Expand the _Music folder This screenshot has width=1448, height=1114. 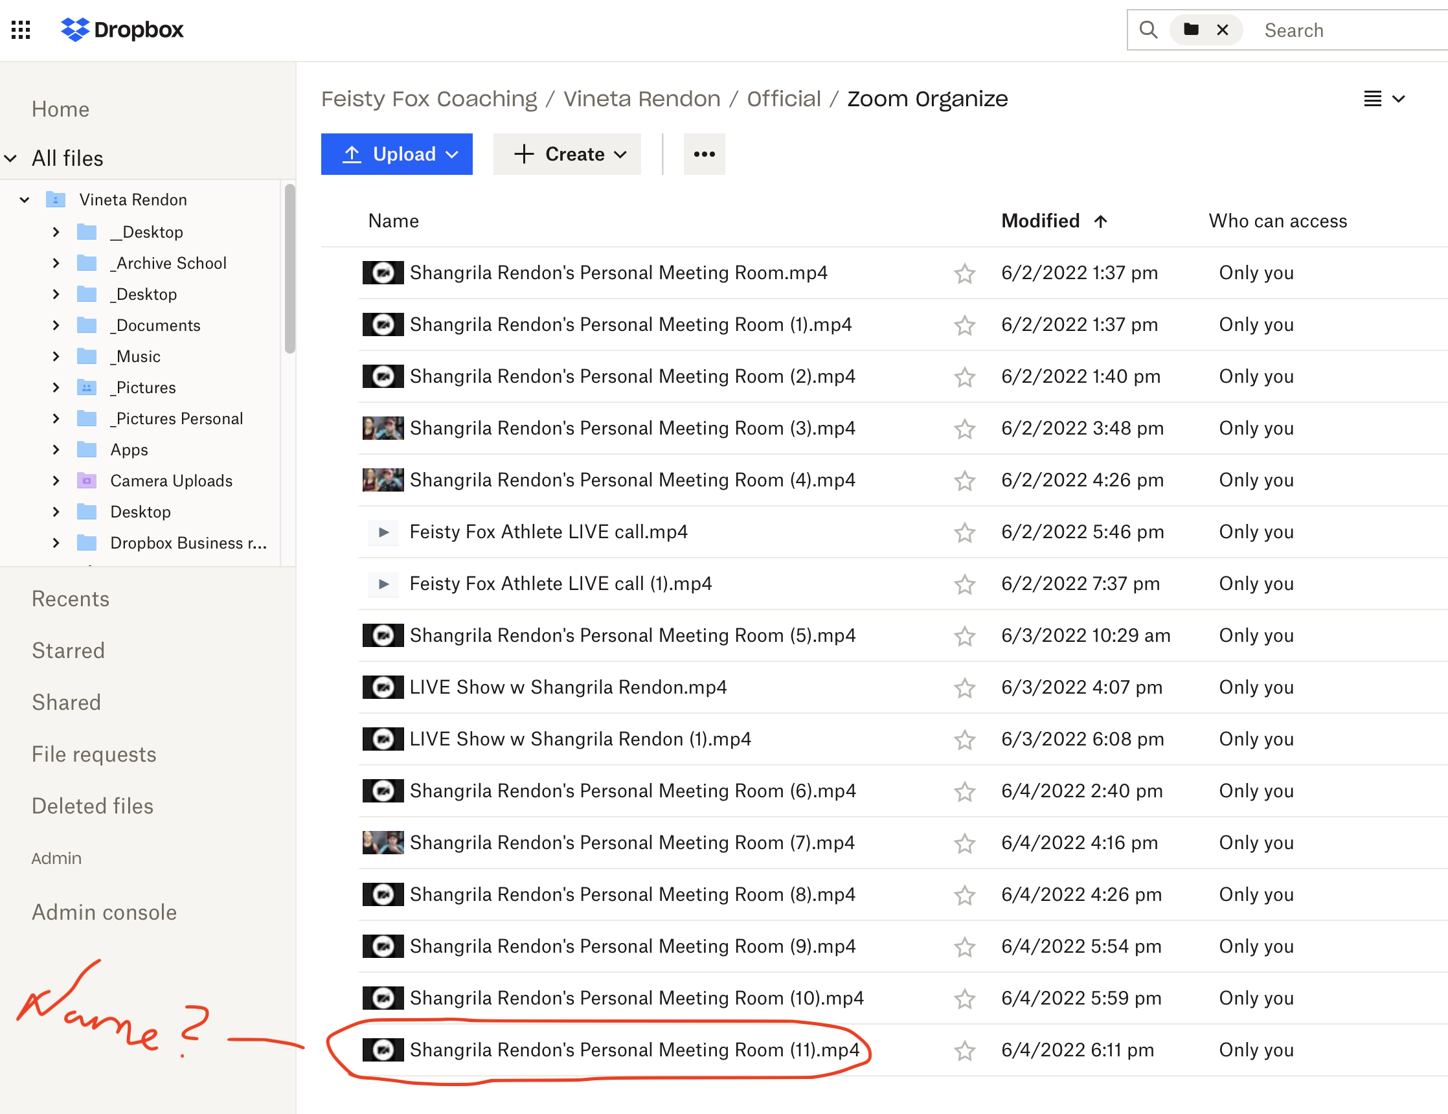[56, 356]
